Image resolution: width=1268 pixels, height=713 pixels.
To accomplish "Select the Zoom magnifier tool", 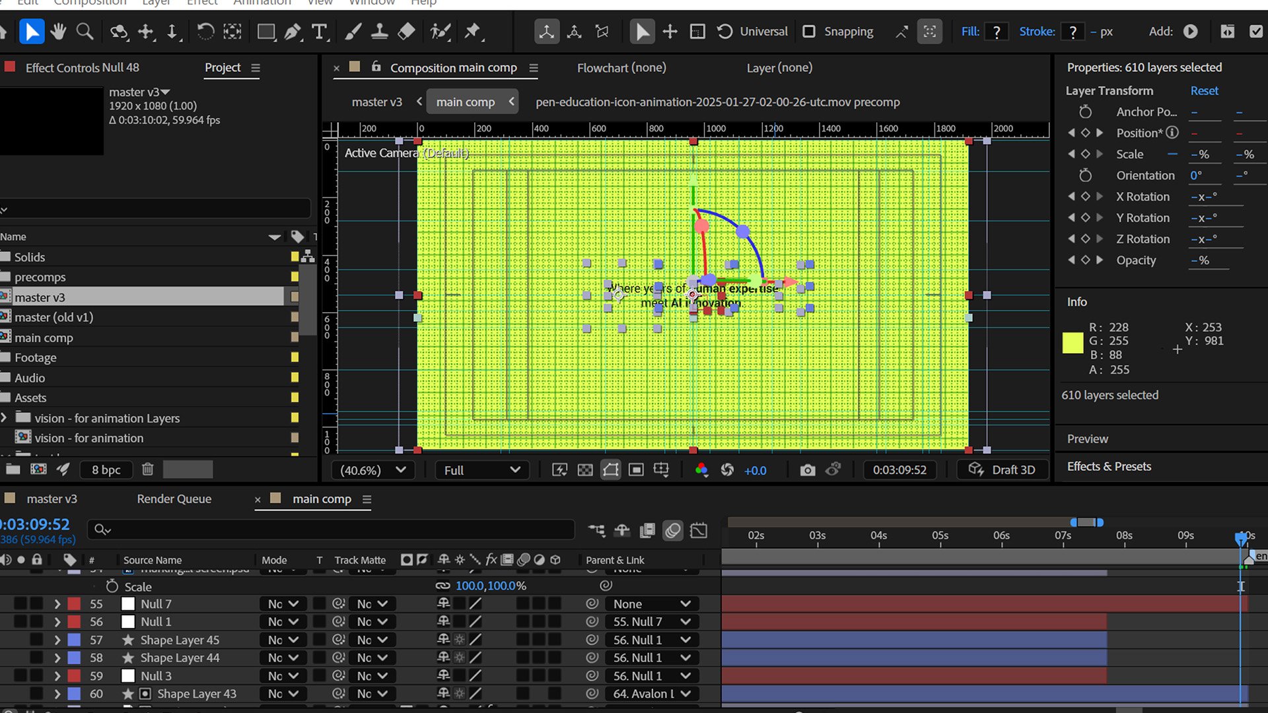I will tap(85, 31).
